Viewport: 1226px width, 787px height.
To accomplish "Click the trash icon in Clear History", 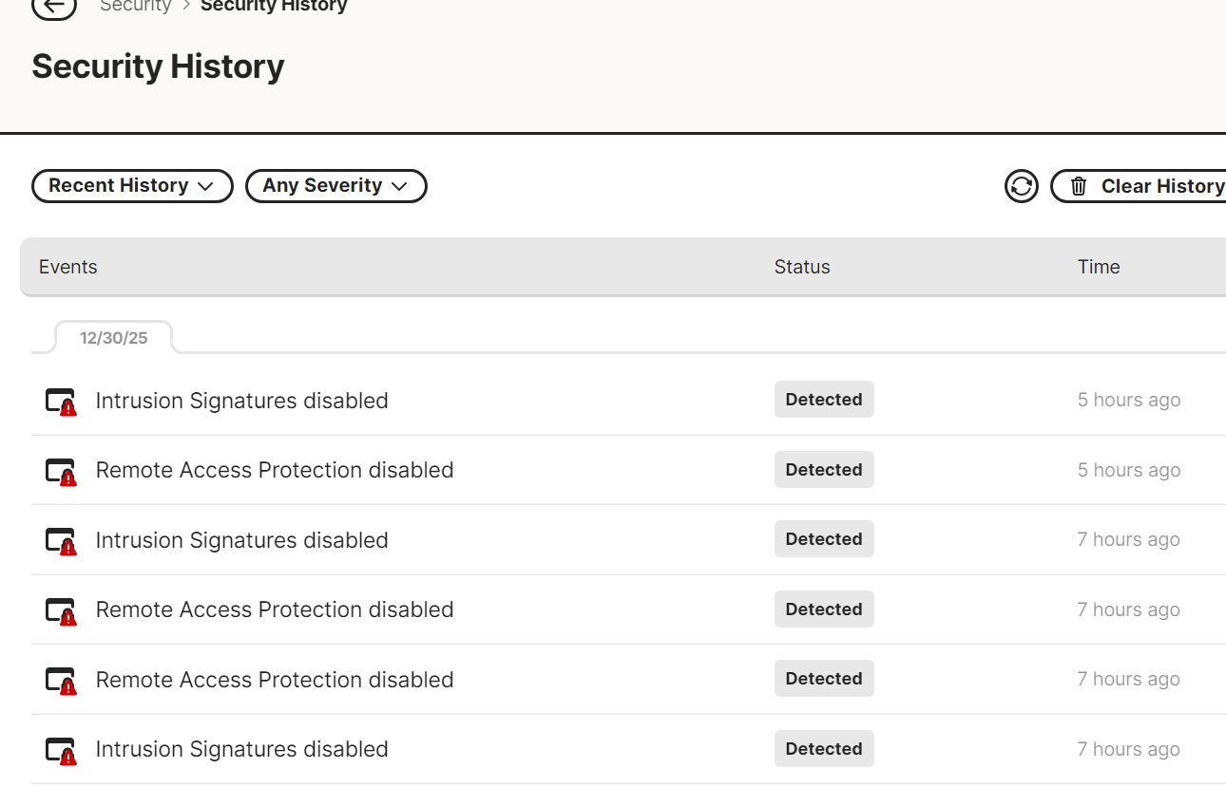I will coord(1079,186).
